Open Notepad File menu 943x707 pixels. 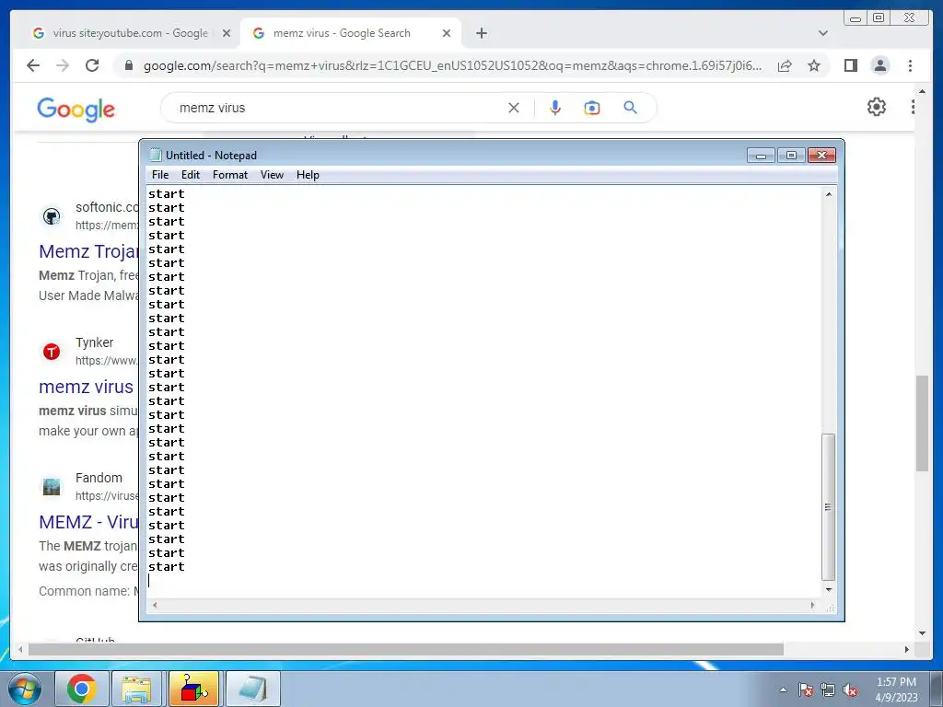[160, 175]
